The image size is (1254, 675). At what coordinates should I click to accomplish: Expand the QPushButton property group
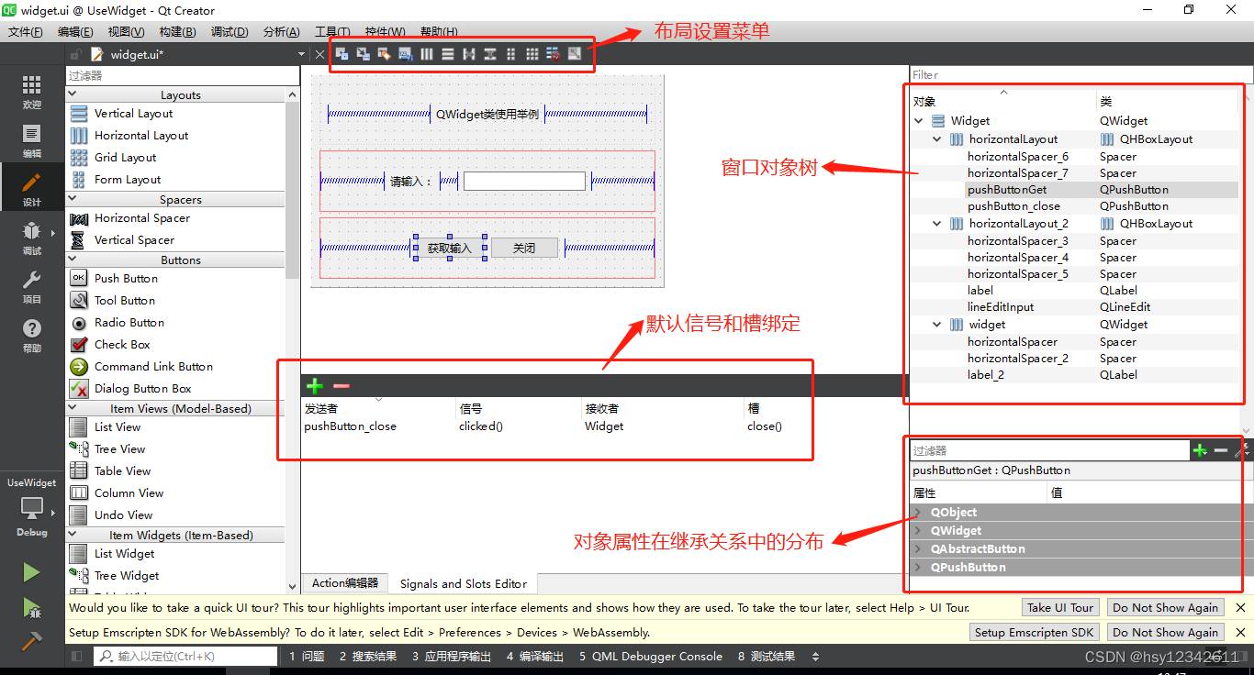(917, 568)
